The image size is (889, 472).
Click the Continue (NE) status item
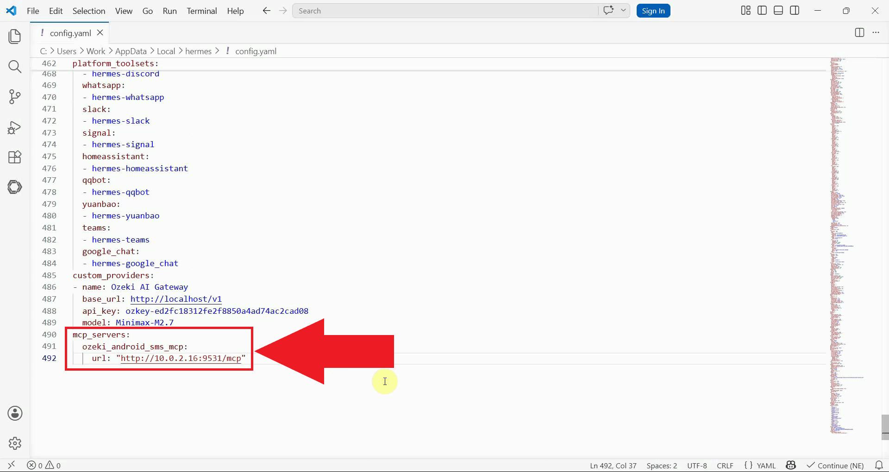835,466
